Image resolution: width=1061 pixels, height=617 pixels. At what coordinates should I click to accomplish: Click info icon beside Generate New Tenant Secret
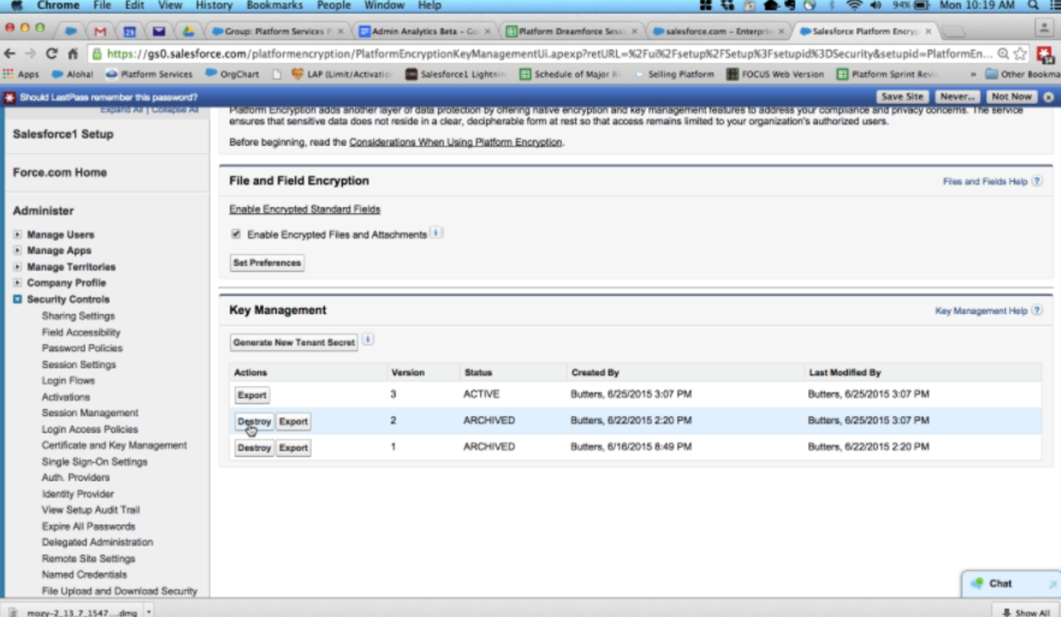pyautogui.click(x=367, y=340)
